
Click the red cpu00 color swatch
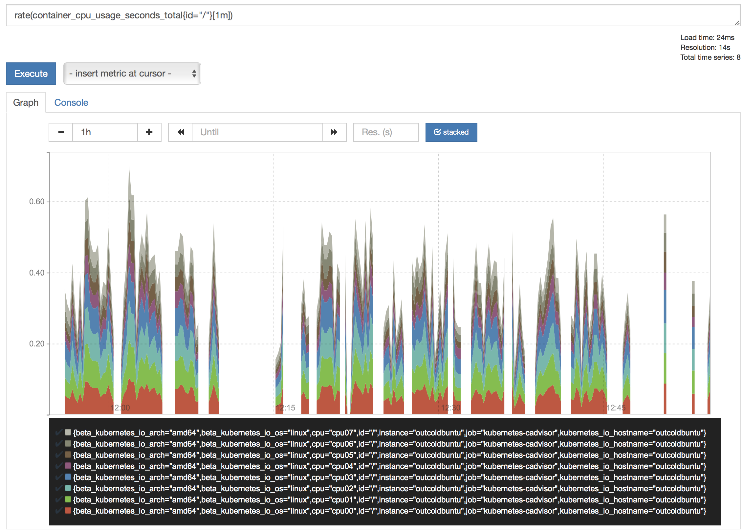coord(68,510)
